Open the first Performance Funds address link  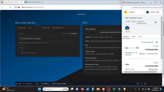coord(101,67)
